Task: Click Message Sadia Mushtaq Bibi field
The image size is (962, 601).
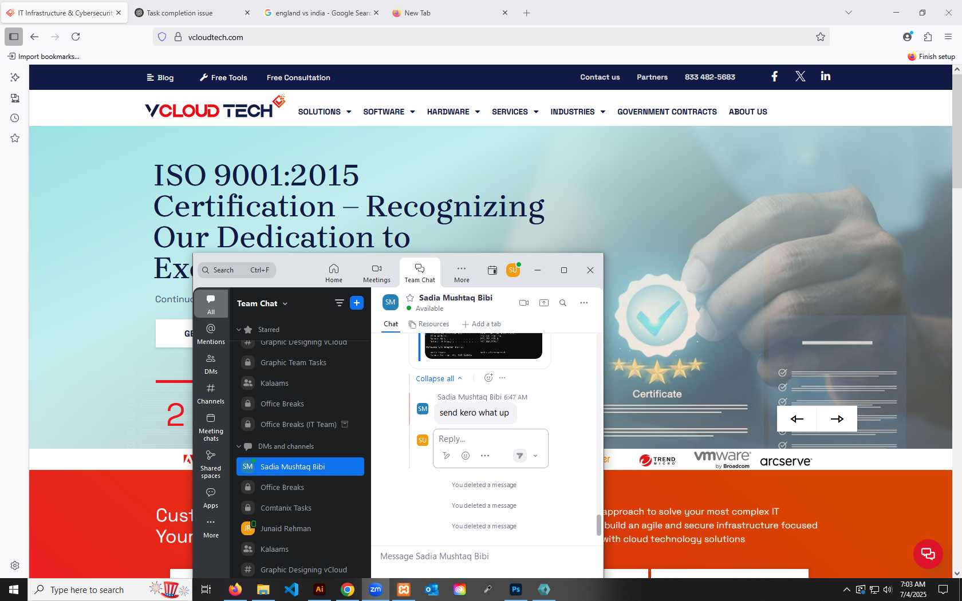Action: (x=487, y=556)
